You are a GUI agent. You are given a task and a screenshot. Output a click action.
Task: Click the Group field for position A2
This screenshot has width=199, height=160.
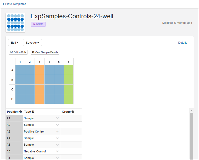(71, 125)
